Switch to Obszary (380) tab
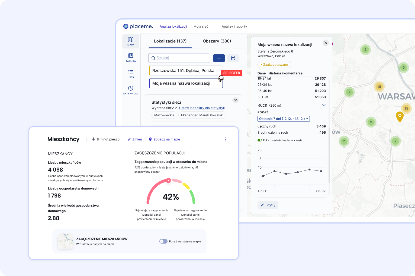415x276 pixels. 217,41
